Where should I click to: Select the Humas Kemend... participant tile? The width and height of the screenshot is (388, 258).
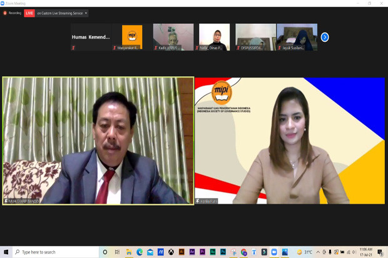(x=91, y=37)
